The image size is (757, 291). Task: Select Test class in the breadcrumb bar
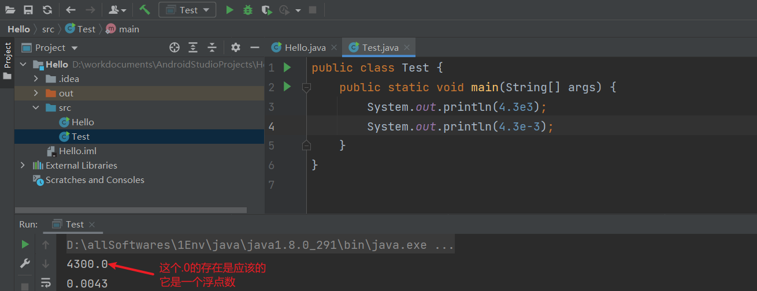80,29
